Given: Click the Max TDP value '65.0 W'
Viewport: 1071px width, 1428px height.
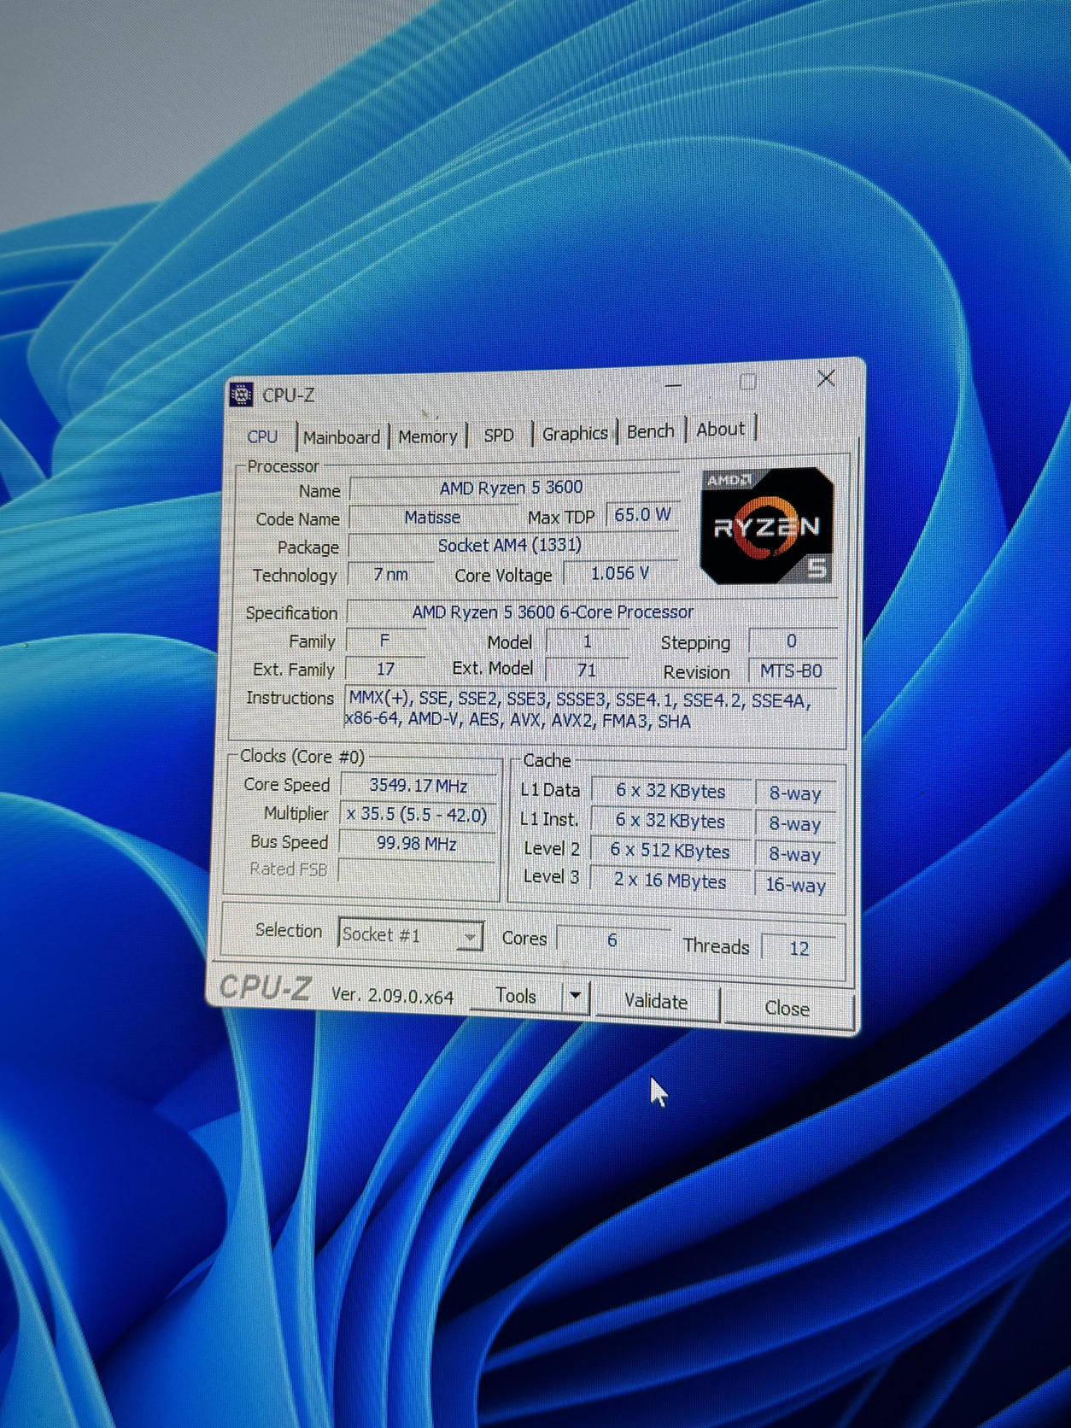Looking at the screenshot, I should click(642, 515).
